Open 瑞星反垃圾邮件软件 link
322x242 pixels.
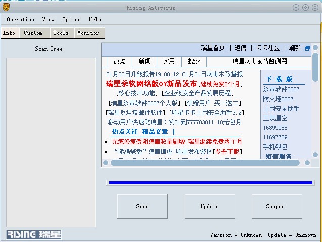pyautogui.click(x=135, y=113)
